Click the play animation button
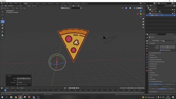This screenshot has width=176, height=99. coord(75,88)
